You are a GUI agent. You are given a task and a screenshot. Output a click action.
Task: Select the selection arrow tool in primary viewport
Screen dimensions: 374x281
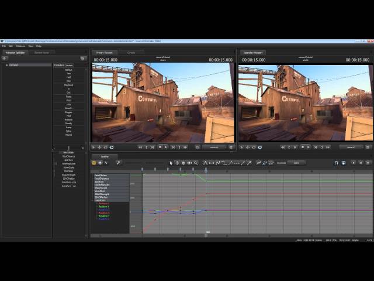(93, 148)
